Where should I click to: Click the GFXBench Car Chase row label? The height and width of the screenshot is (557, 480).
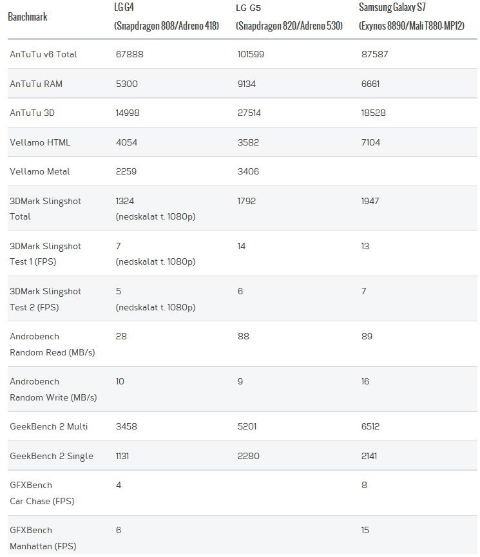coord(42,493)
